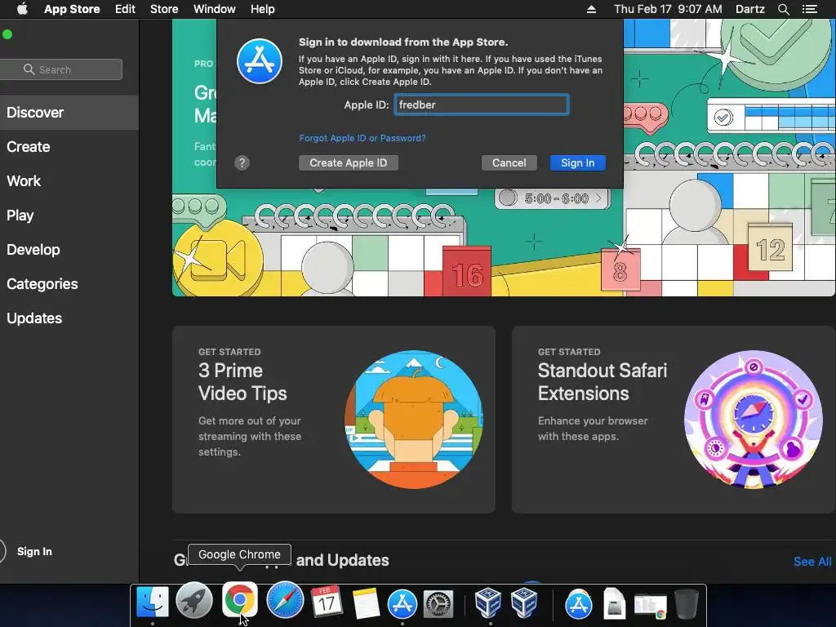This screenshot has width=836, height=627.
Task: Click the App Store logo in the dialog
Action: coord(260,61)
